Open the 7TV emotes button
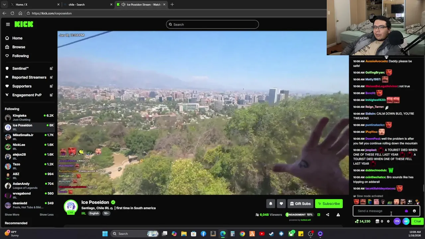The width and height of the screenshot is (425, 239). pyautogui.click(x=397, y=221)
